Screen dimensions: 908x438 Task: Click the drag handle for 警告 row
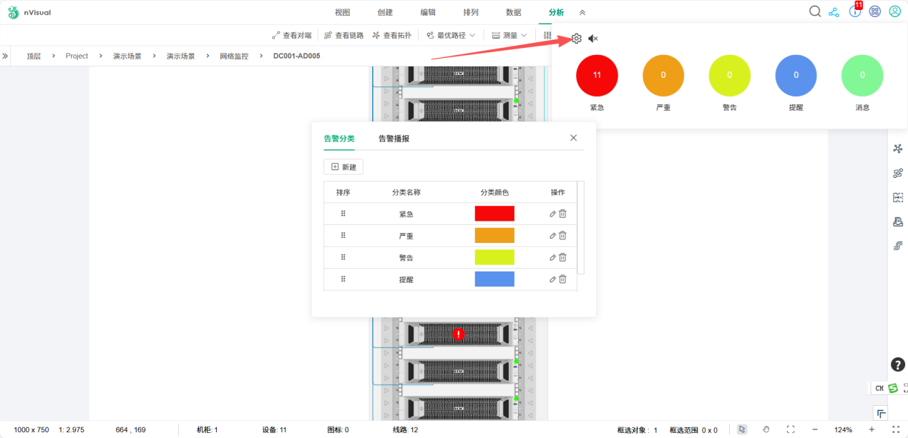pyautogui.click(x=343, y=257)
